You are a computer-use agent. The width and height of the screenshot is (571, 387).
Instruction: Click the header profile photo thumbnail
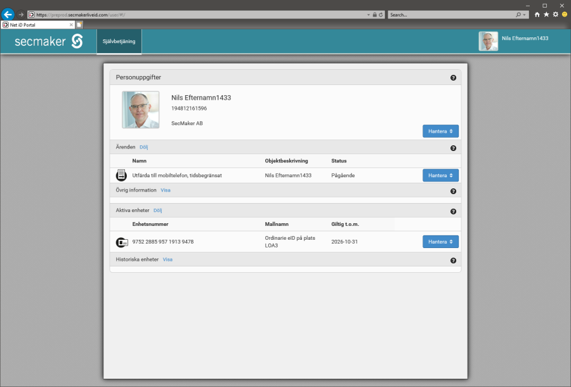click(x=489, y=41)
